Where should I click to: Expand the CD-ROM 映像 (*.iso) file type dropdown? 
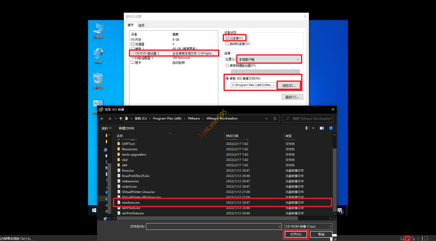pos(308,227)
